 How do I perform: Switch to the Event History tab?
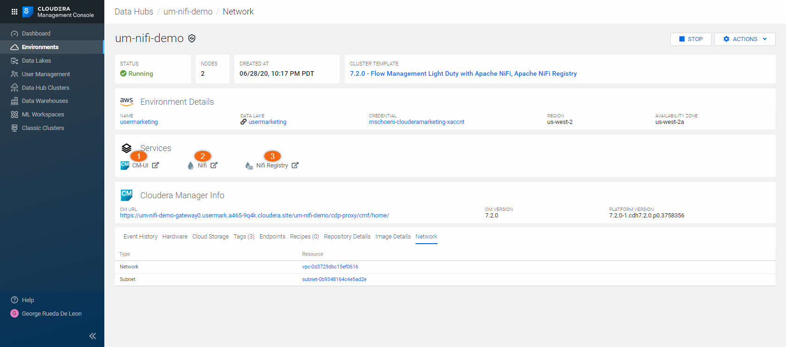140,237
